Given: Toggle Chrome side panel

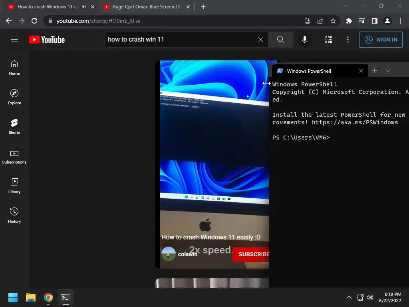Looking at the screenshot, I should tap(375, 21).
